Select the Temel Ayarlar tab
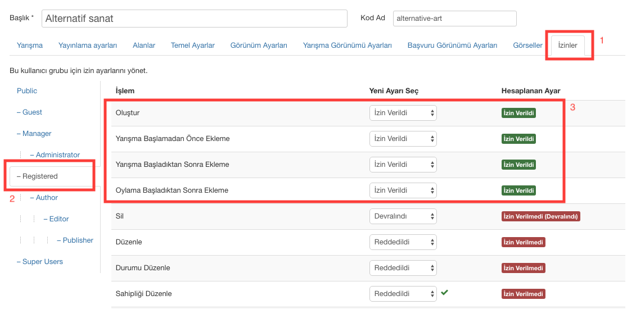This screenshot has width=636, height=309. click(x=193, y=46)
